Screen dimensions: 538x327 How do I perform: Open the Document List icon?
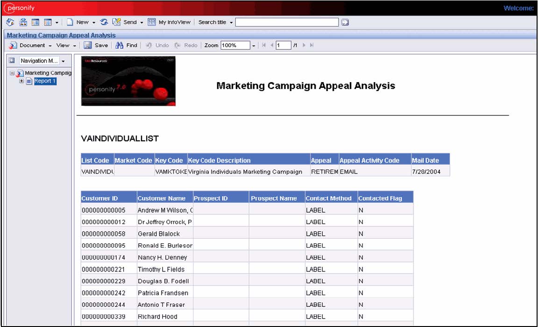tap(35, 21)
